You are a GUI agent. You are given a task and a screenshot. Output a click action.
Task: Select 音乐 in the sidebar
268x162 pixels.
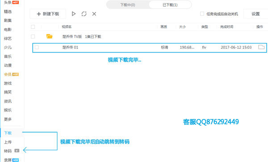coord(8,56)
